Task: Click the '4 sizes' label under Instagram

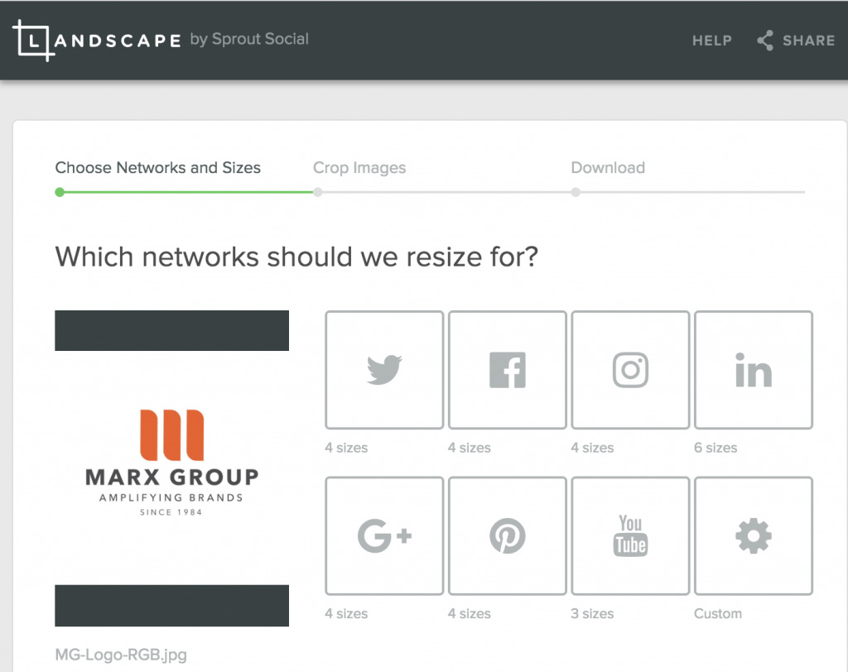Action: pyautogui.click(x=592, y=448)
